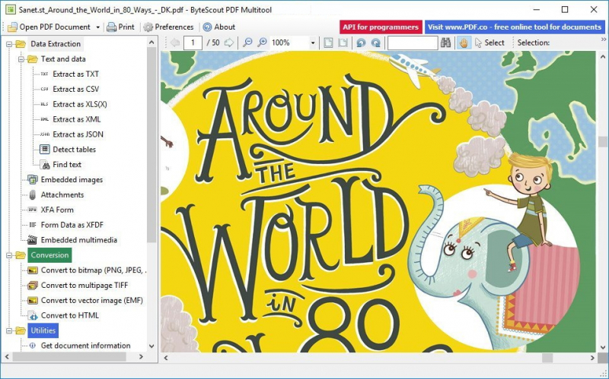The height and width of the screenshot is (379, 609).
Task: Click the page number input field
Action: point(193,43)
